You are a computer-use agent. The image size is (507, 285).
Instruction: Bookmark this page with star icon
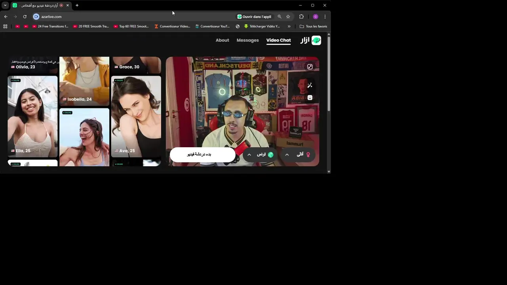(x=288, y=17)
